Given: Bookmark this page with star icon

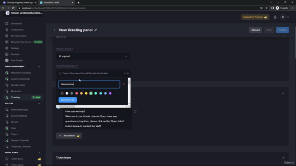Looking at the screenshot, I should [266, 8].
